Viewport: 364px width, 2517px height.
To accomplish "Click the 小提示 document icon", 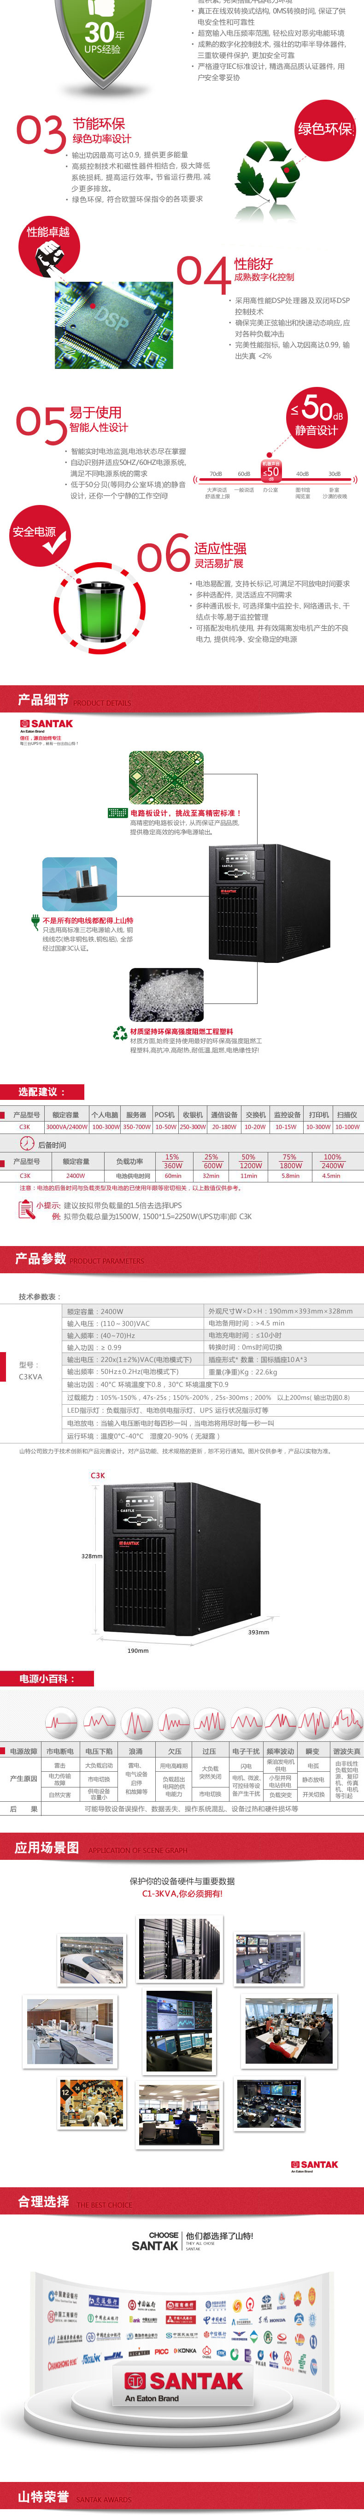I will pyautogui.click(x=26, y=1210).
